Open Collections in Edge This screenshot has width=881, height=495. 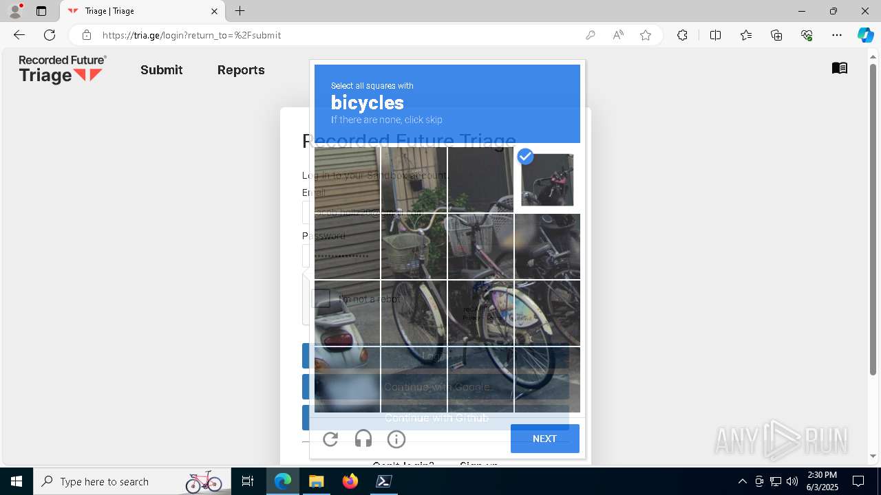[x=776, y=35]
